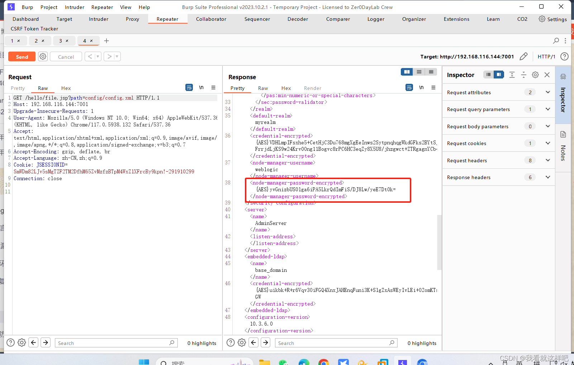The height and width of the screenshot is (365, 574).
Task: Select combined tabbed request/response layout
Action: coord(431,72)
